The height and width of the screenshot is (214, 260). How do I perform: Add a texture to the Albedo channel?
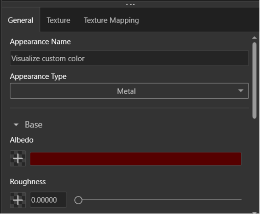tap(17, 159)
